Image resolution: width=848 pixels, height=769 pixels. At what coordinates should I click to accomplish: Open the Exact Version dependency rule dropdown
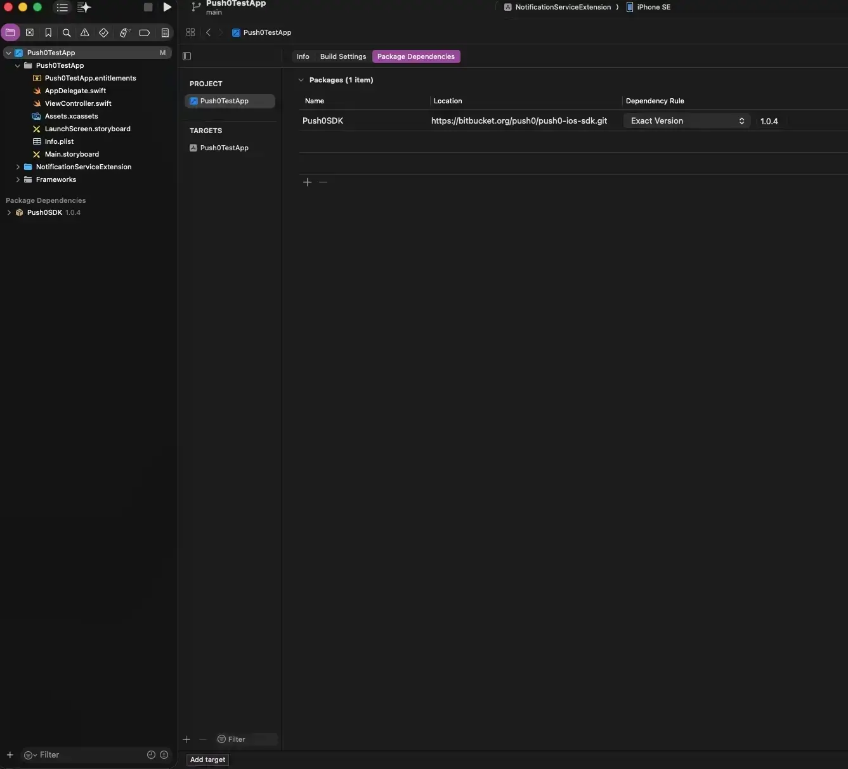pos(687,120)
